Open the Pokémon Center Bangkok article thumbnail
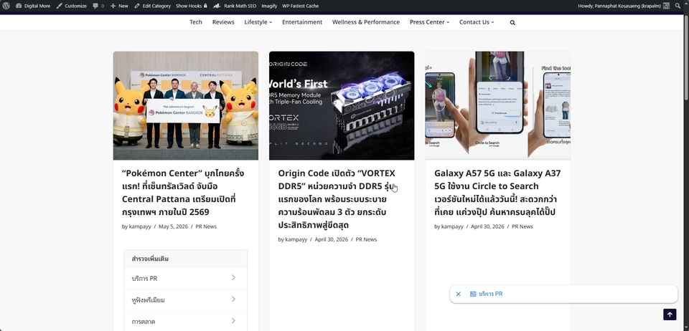Image resolution: width=689 pixels, height=331 pixels. coord(186,105)
